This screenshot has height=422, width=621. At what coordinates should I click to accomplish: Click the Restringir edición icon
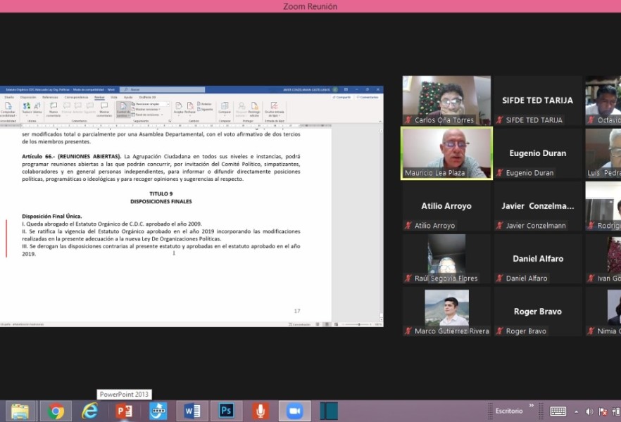pos(254,108)
